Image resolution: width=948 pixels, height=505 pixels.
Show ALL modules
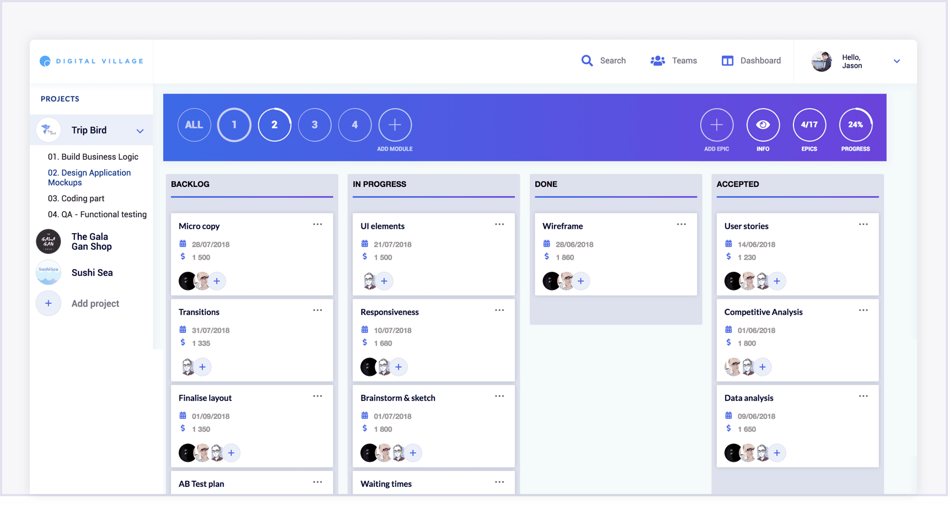click(x=194, y=125)
